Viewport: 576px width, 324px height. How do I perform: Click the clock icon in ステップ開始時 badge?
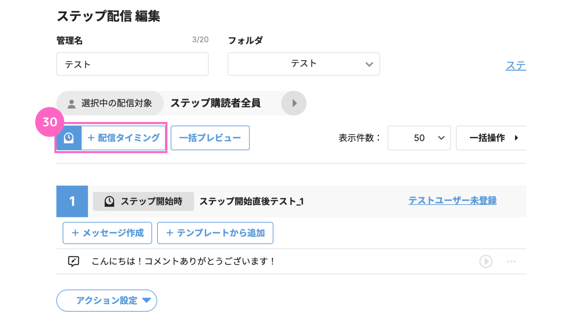(109, 201)
